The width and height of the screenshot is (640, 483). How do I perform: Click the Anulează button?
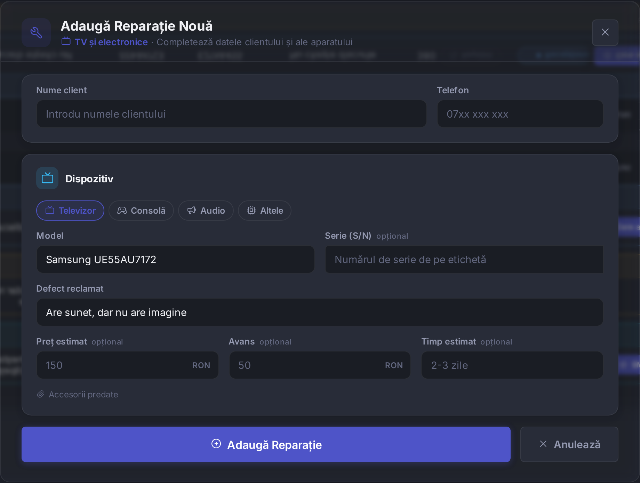pyautogui.click(x=569, y=444)
